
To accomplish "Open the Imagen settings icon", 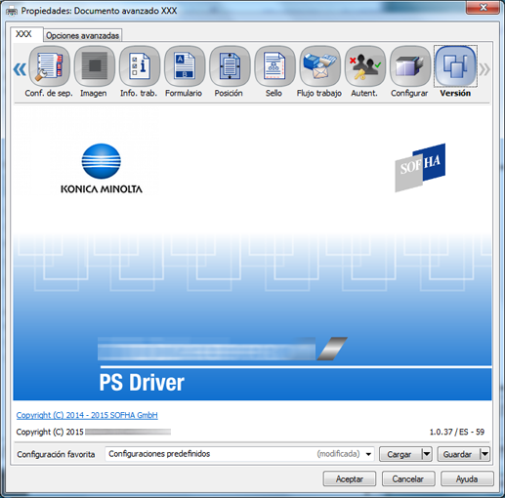I will [95, 66].
